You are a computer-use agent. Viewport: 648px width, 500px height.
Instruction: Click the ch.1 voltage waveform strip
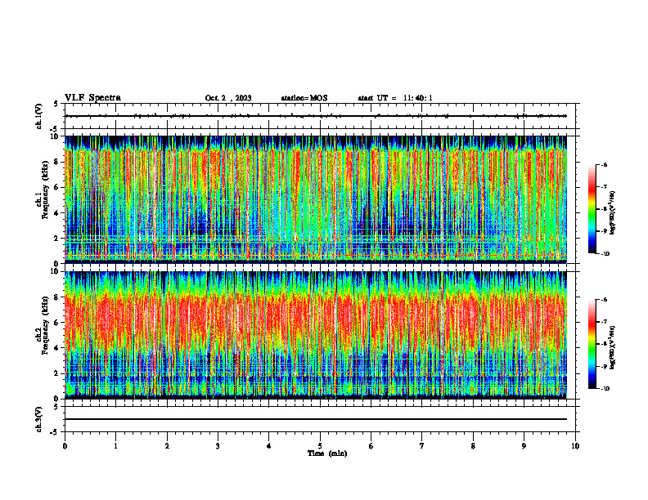pyautogui.click(x=320, y=116)
